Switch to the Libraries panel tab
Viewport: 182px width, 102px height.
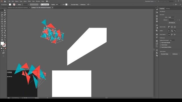168,8
